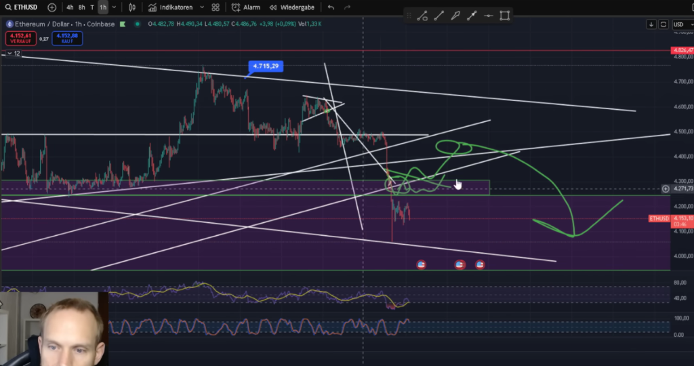Open the candlestick chart type selector
The image size is (694, 366).
pyautogui.click(x=132, y=7)
